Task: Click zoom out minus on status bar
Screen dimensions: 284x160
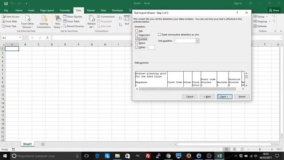Action: coord(248,149)
